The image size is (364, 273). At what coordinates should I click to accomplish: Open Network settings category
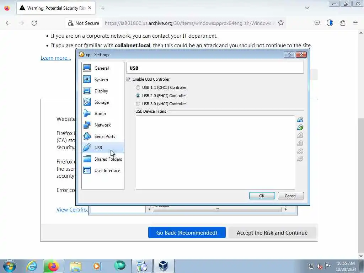pyautogui.click(x=103, y=125)
